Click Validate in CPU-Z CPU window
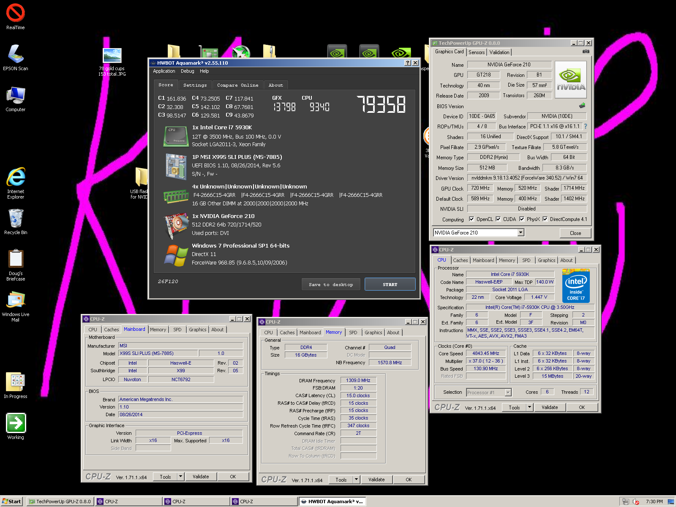Screen dimensions: 676x507 click(x=550, y=407)
